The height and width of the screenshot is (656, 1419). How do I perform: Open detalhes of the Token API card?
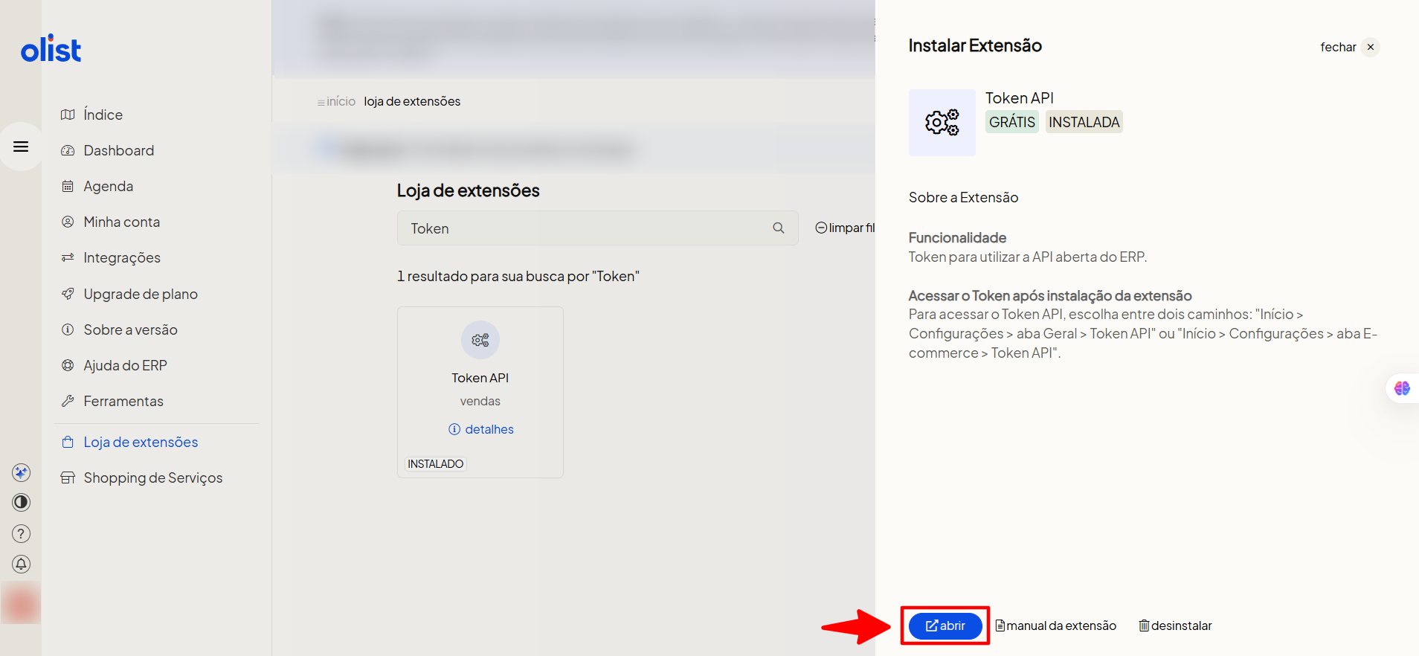pyautogui.click(x=481, y=429)
